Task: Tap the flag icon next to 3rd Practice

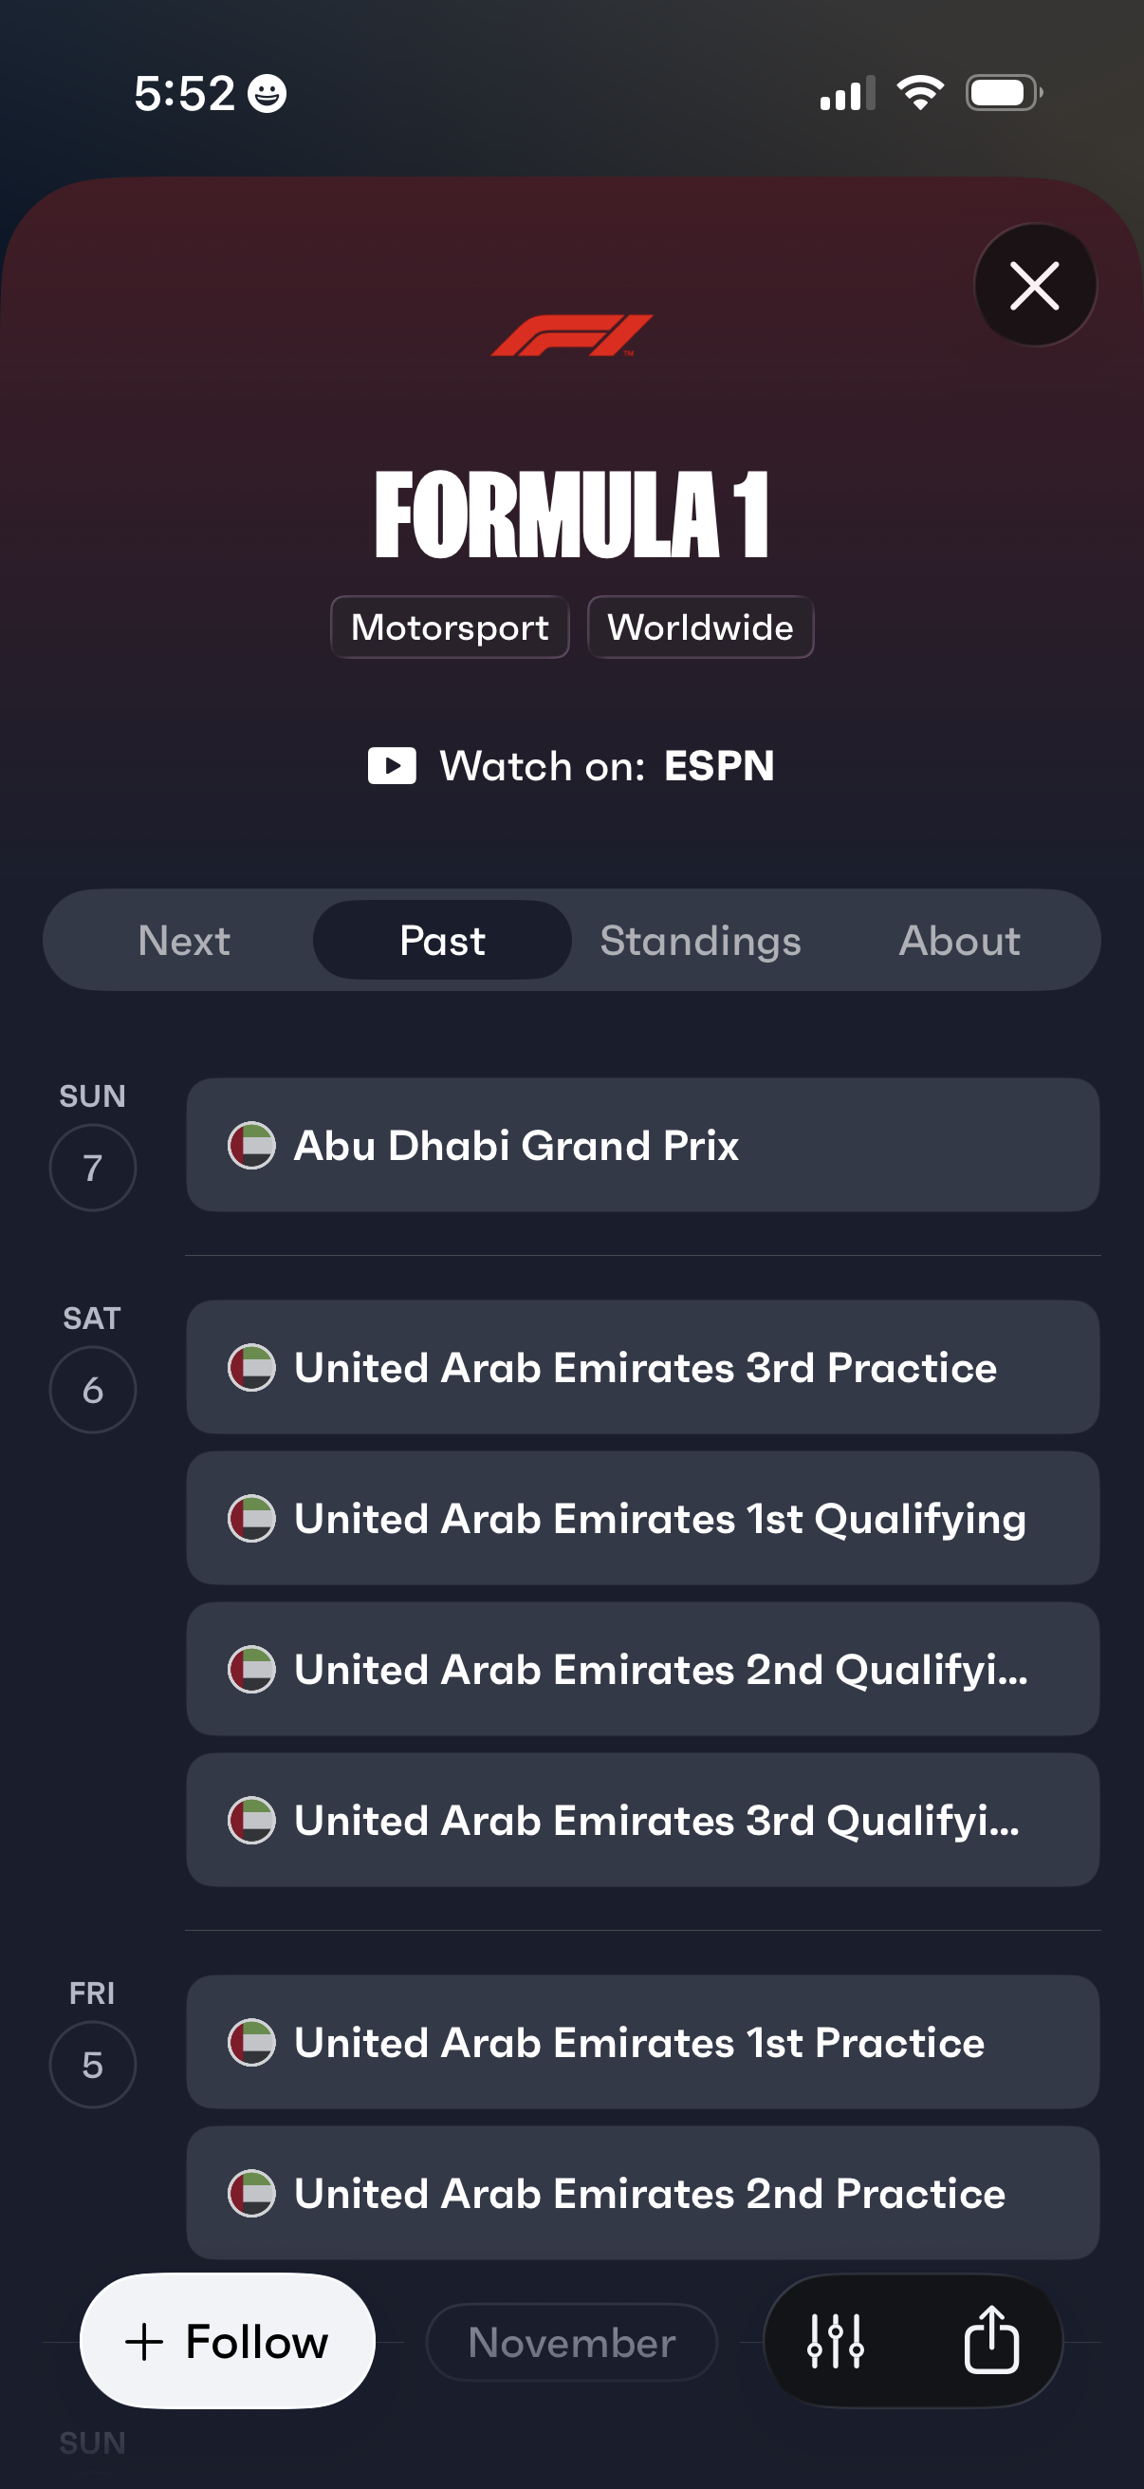Action: pos(251,1368)
